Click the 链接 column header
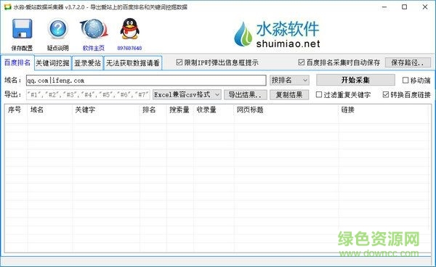The image size is (436, 267). click(x=384, y=110)
